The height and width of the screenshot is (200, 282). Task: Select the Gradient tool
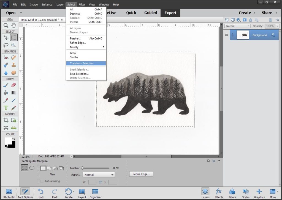point(14,93)
